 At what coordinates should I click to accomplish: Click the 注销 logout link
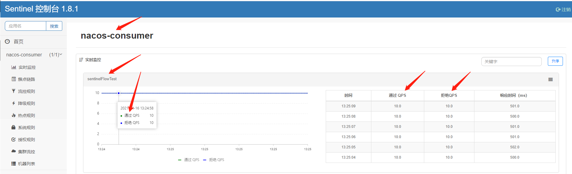point(566,10)
